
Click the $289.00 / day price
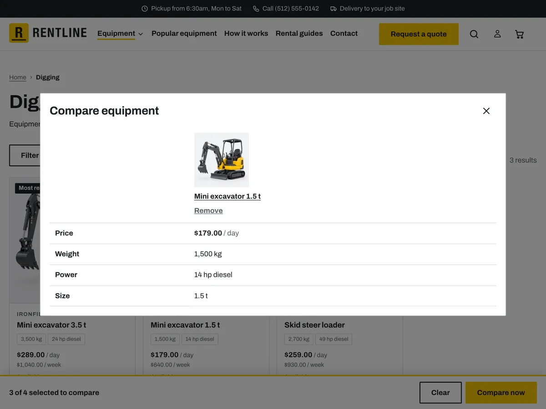pos(38,355)
